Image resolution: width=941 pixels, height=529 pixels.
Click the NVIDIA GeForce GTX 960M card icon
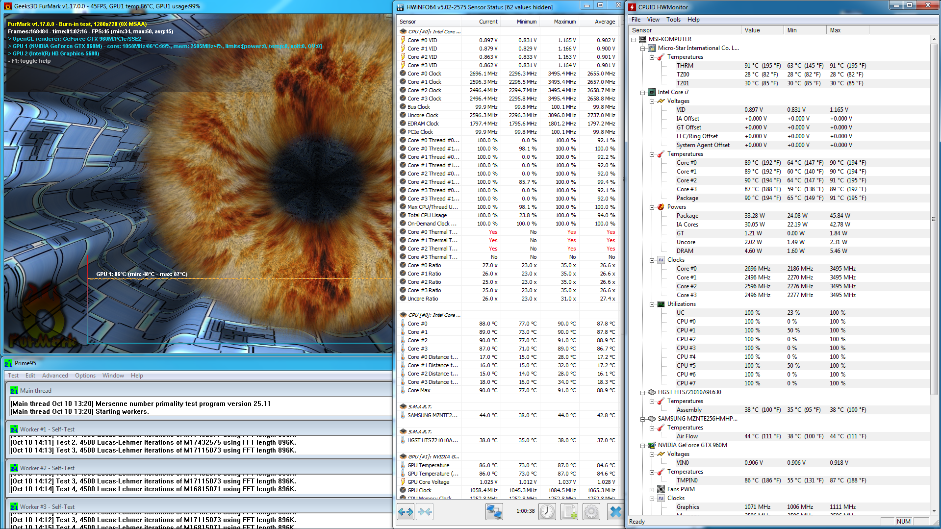652,445
